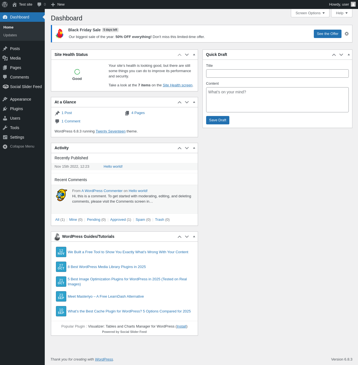358x365 pixels.
Task: Click the Posts pushpin icon in sidebar
Action: (x=5, y=49)
